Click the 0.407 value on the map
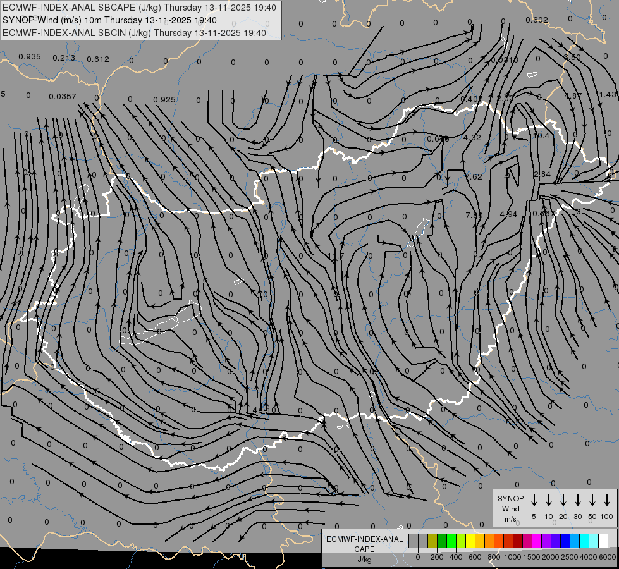Screen dimensions: 619x569 (472, 99)
